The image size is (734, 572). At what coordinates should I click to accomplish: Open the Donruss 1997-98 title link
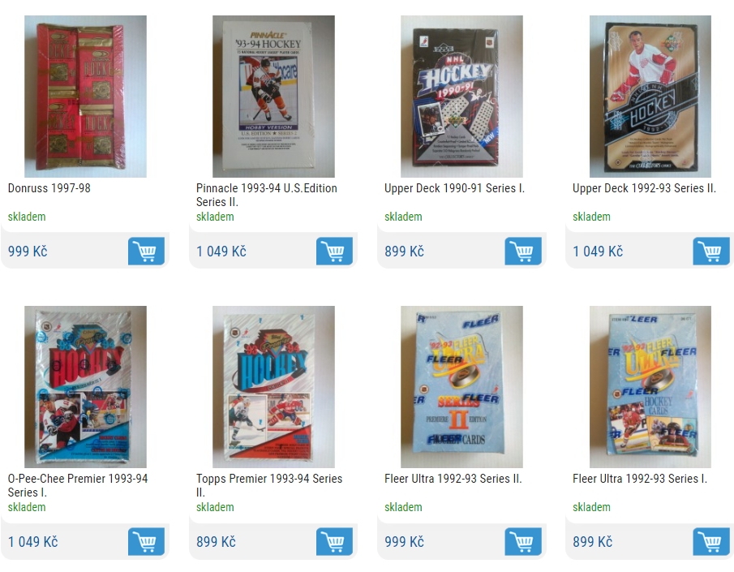(x=49, y=188)
